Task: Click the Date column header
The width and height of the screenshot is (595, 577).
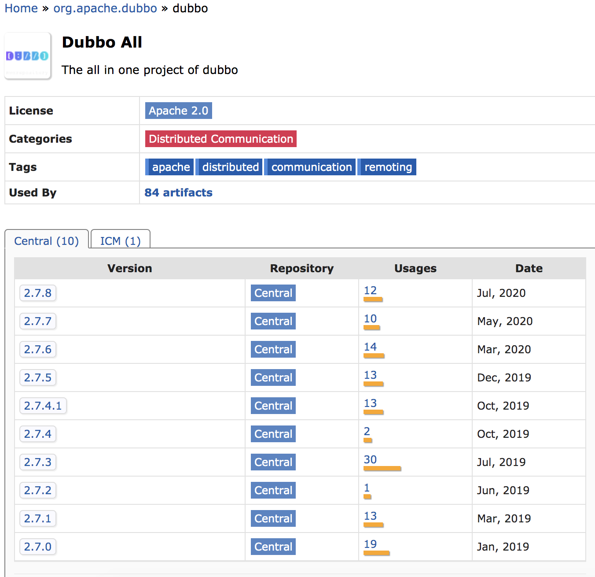Action: (529, 268)
